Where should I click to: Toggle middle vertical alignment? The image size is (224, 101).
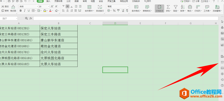tap(67, 7)
